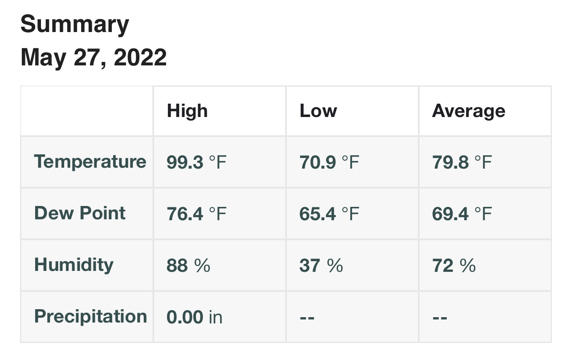Click the Humidity row label

click(x=74, y=265)
